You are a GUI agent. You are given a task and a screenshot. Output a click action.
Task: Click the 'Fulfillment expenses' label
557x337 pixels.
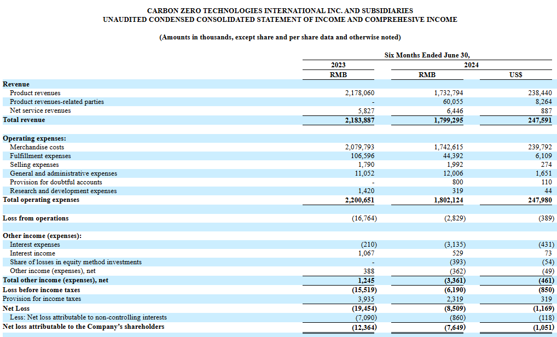pos(40,156)
